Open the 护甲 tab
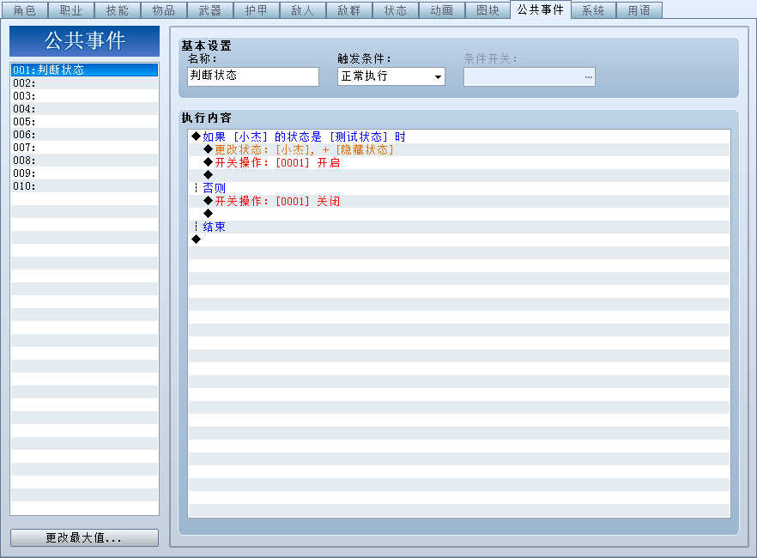This screenshot has width=757, height=558. click(x=257, y=10)
